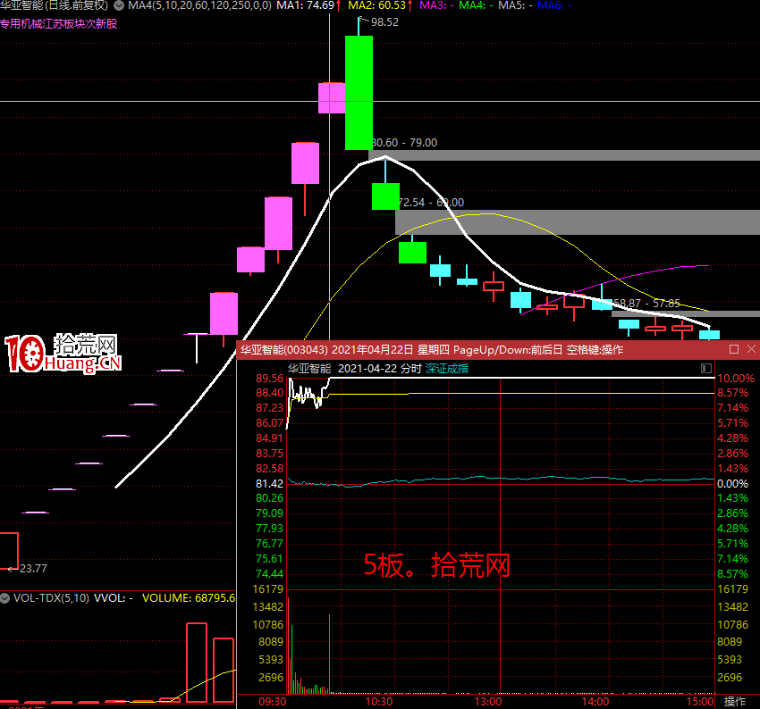Viewport: 760px width, 709px height.
Task: Open the indicator dropdown beside 华亚智能 title
Action: (119, 6)
